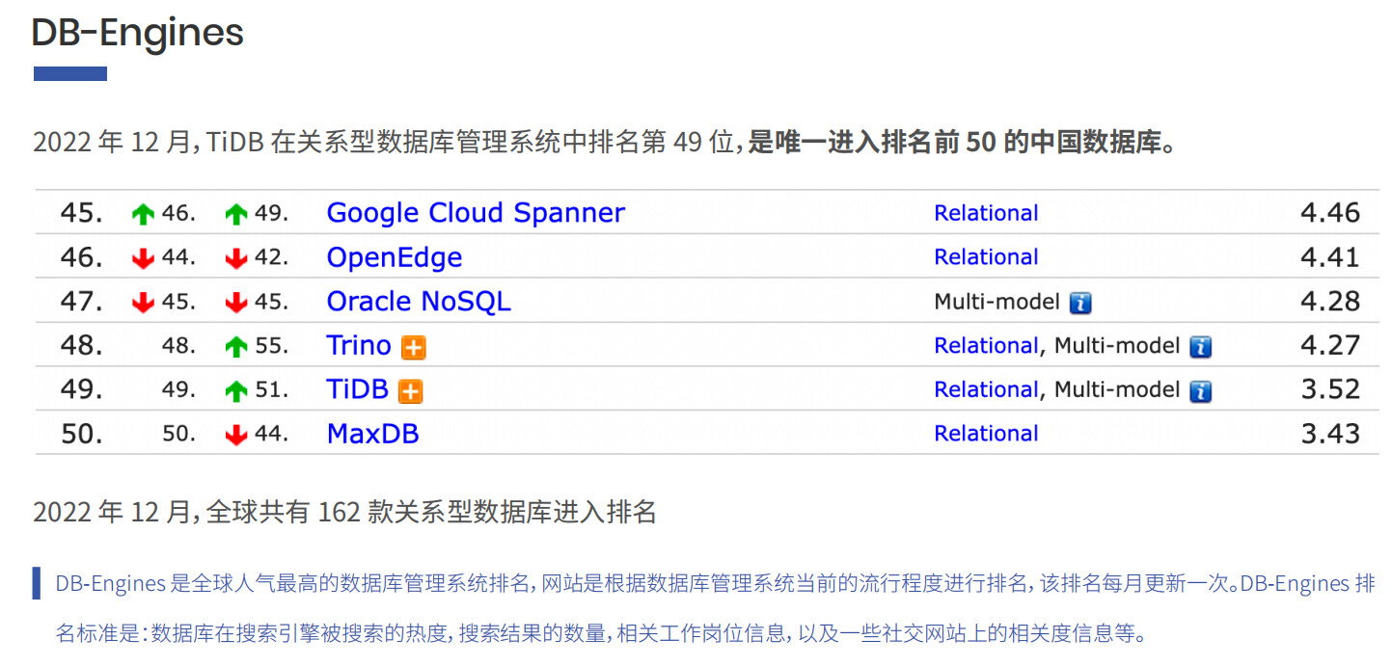Click the rank number 47. for Oracle NoSQL

[82, 302]
